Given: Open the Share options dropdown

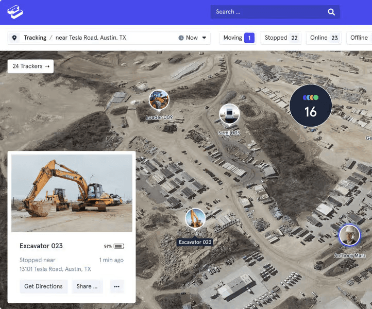Looking at the screenshot, I should (87, 286).
